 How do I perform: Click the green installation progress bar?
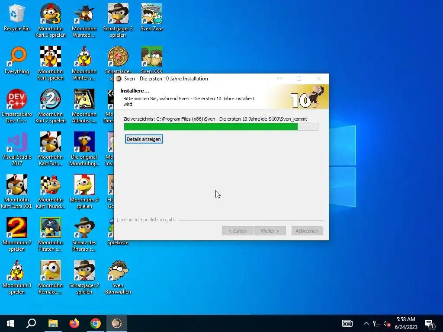click(x=221, y=127)
